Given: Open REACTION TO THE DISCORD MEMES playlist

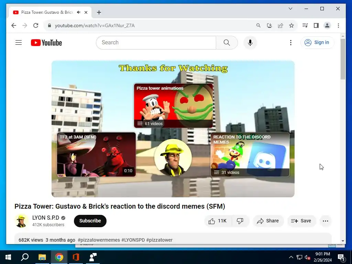Looking at the screenshot, I should pos(250,154).
